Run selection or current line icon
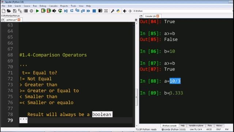Viewport: 234px width, 132px height. pos(54,11)
